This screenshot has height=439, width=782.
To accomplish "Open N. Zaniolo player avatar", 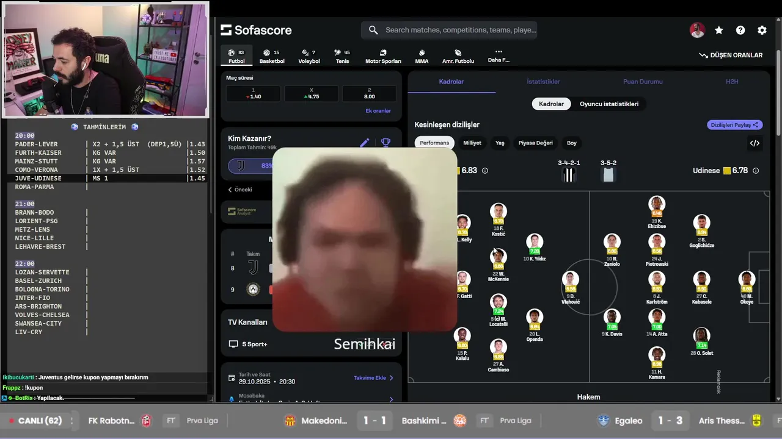I will (x=612, y=241).
